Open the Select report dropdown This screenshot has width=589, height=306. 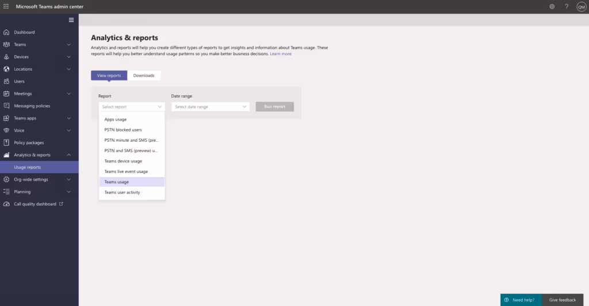[132, 107]
